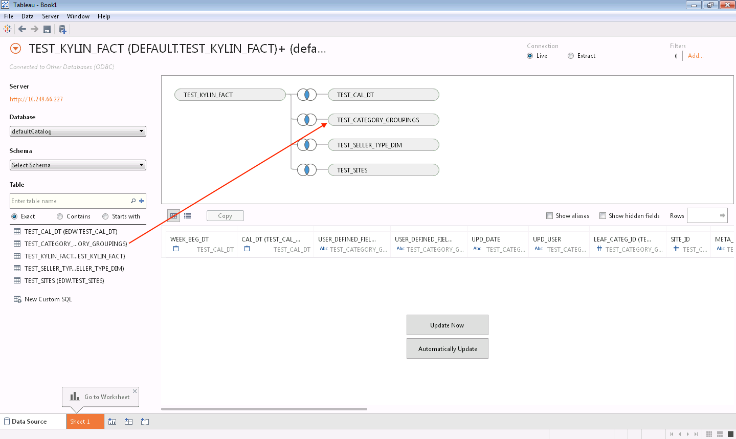Switch to the metadata list view icon

[188, 216]
